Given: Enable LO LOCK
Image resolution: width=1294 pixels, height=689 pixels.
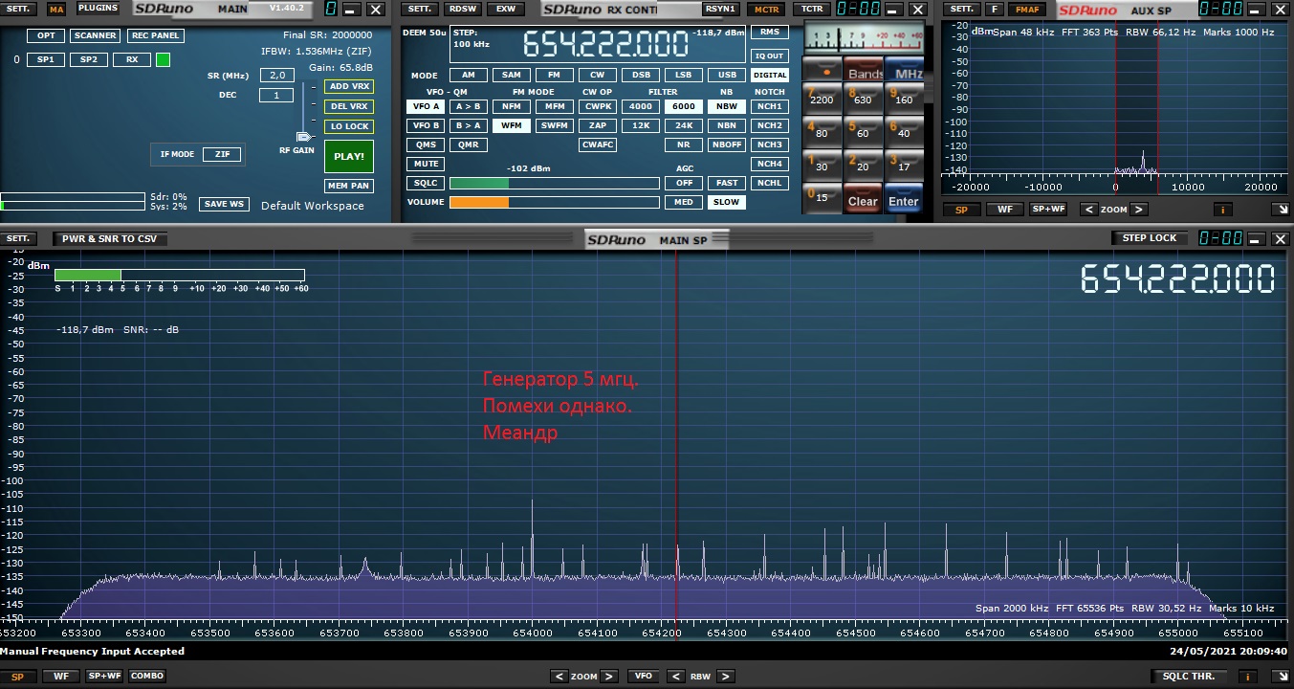Looking at the screenshot, I should [349, 126].
